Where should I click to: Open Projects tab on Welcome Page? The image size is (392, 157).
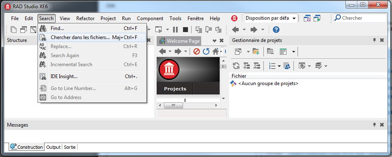click(175, 89)
